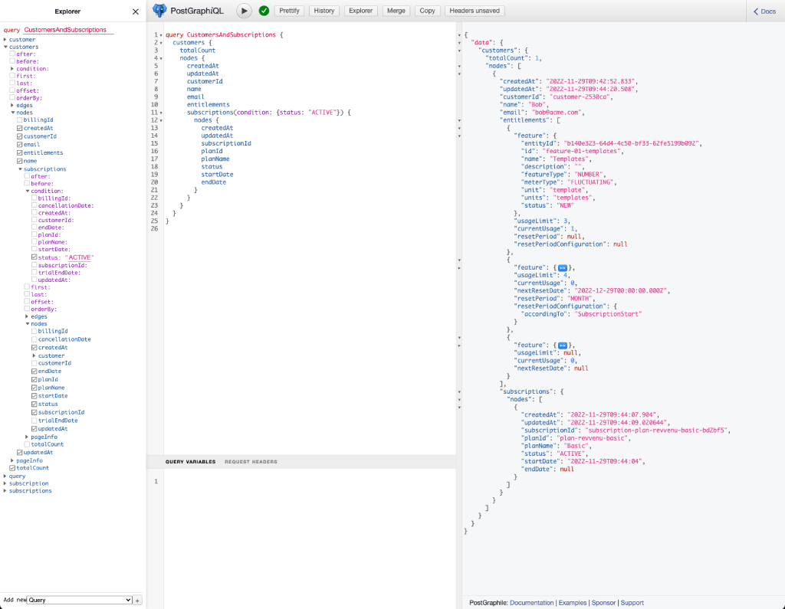Check billingId under customers nodes
The height and width of the screenshot is (609, 785).
coord(19,120)
